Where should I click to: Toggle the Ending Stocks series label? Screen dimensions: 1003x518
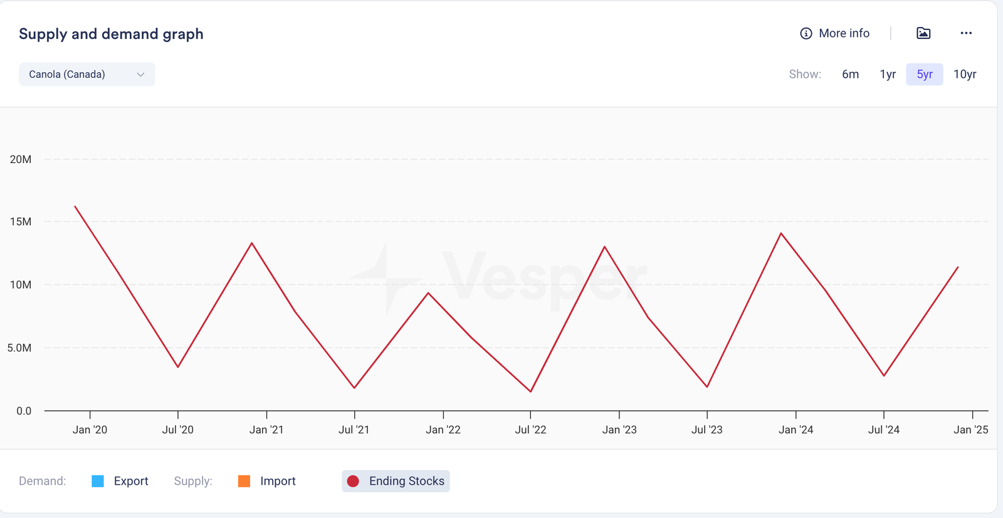(x=406, y=481)
